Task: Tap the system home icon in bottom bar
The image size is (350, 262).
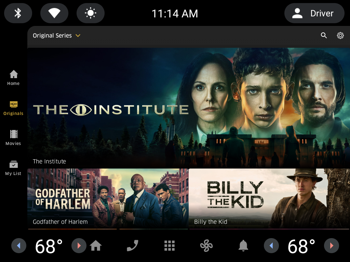Action: (x=96, y=246)
